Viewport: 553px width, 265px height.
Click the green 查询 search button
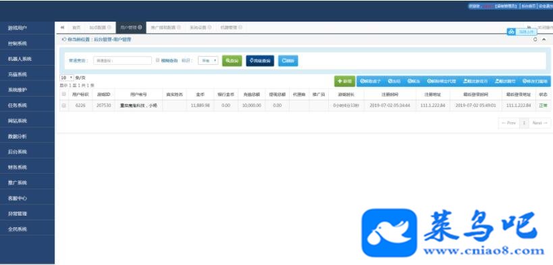[x=232, y=61]
